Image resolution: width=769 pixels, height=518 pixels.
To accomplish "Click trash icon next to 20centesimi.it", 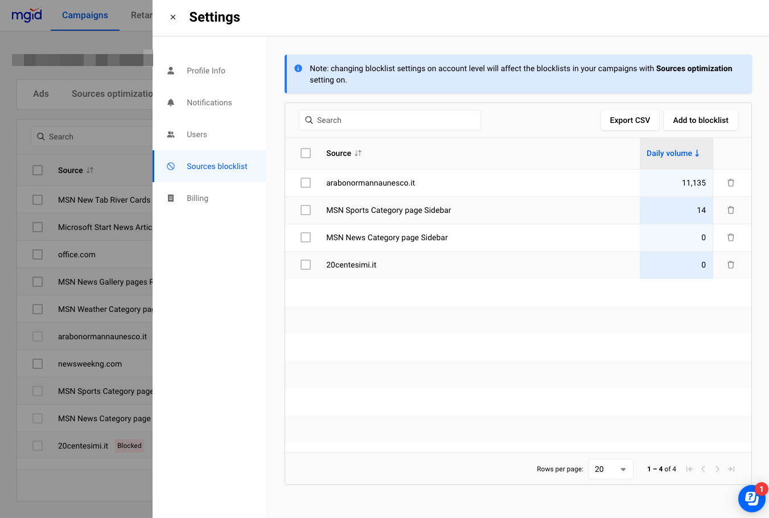I will (x=731, y=265).
